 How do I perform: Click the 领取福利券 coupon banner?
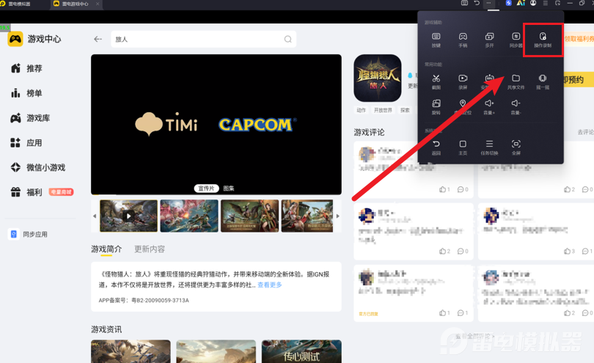(x=579, y=39)
